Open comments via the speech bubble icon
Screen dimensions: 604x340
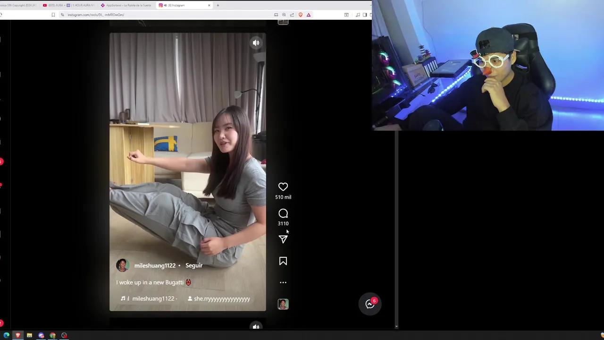click(283, 213)
